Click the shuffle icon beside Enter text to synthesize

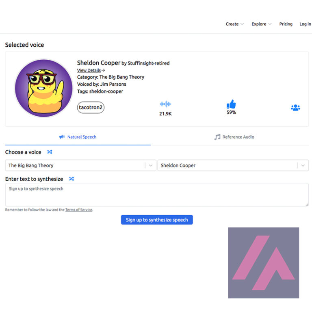(71, 179)
